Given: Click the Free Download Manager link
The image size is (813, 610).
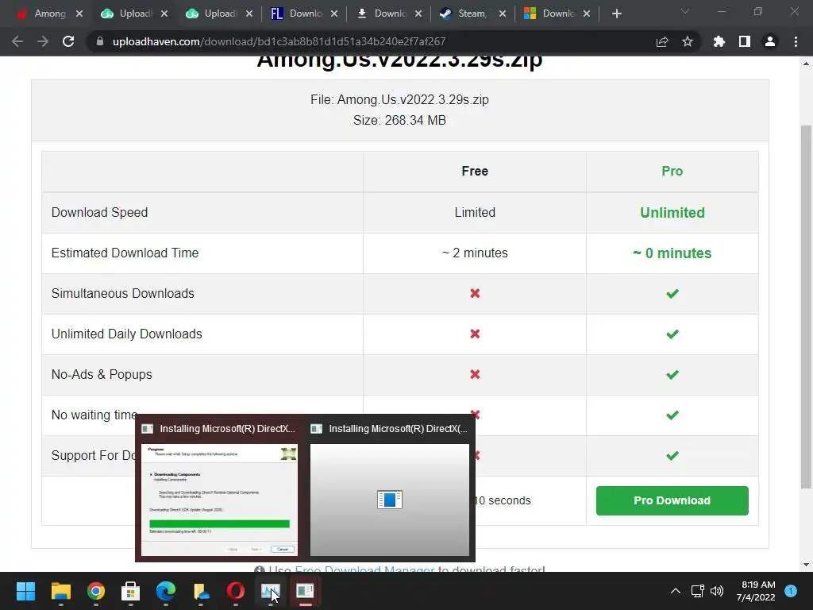Looking at the screenshot, I should click(x=364, y=570).
